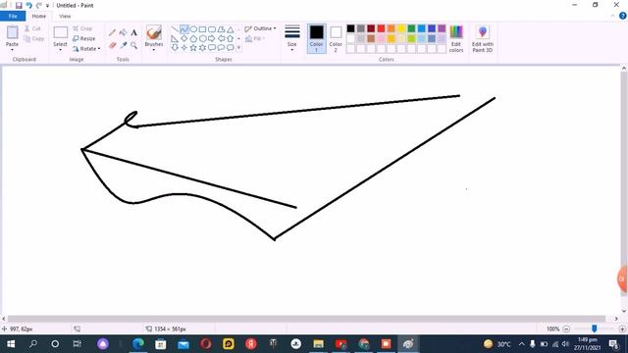Select the Fill with color bucket tool
Viewport: 628px width, 353px height.
[123, 32]
